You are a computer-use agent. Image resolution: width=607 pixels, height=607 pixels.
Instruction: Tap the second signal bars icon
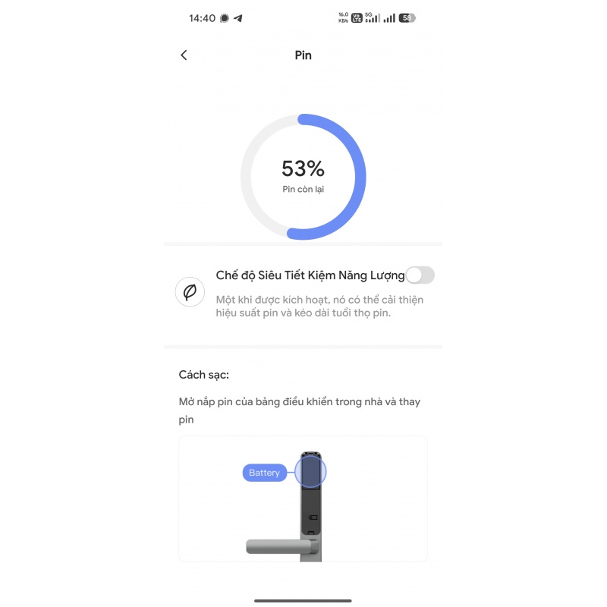click(389, 18)
